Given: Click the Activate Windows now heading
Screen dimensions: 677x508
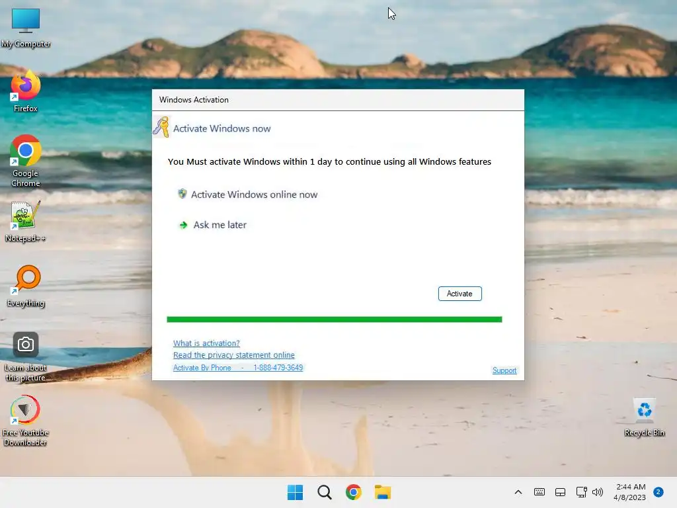Looking at the screenshot, I should (222, 128).
